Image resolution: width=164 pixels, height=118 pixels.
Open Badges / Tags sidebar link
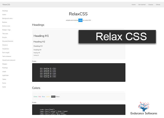pos(6,30)
